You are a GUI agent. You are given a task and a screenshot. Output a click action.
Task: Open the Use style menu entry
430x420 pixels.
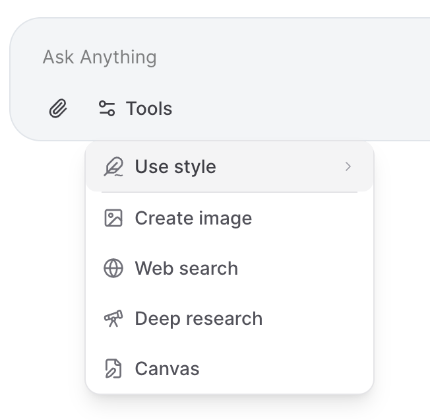tap(230, 166)
